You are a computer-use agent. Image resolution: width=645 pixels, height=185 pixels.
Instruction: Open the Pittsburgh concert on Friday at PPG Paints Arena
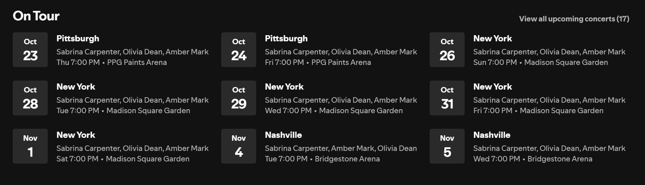(286, 38)
